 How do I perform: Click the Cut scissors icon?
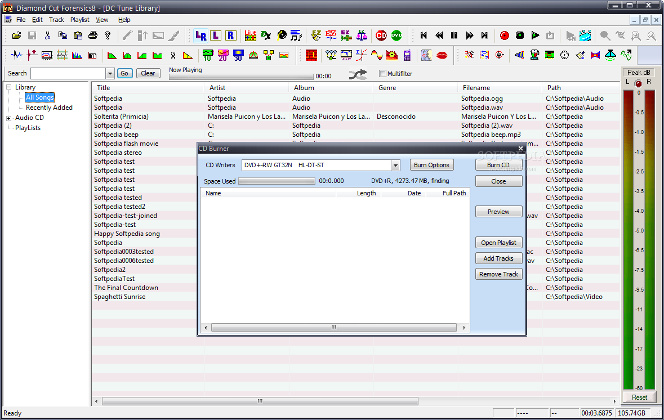(x=47, y=35)
